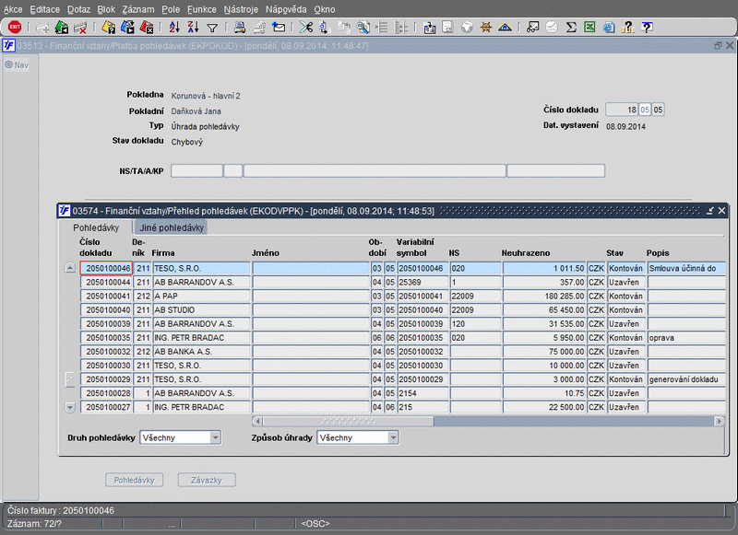Click the amount 75 000.00 cell
The height and width of the screenshot is (535, 738).
pos(544,352)
